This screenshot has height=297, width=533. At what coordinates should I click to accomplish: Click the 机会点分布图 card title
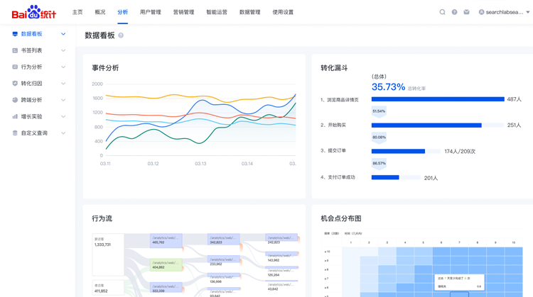pos(341,218)
